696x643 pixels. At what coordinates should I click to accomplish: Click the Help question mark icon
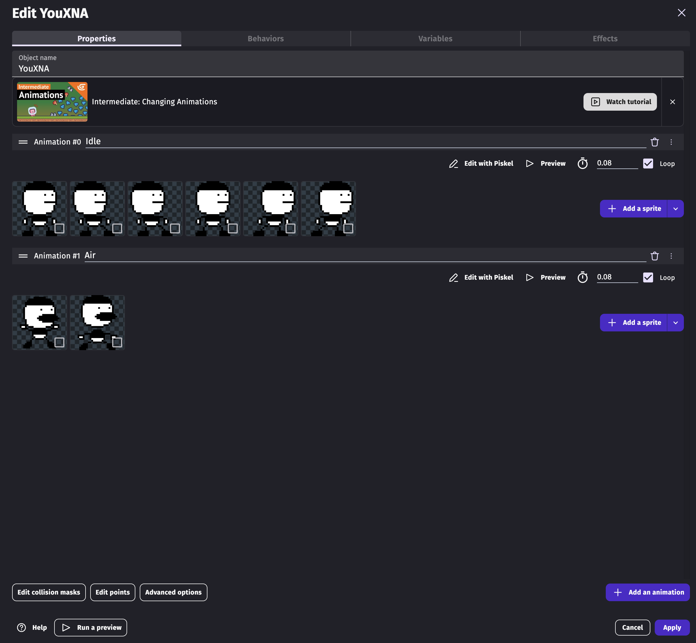point(21,627)
